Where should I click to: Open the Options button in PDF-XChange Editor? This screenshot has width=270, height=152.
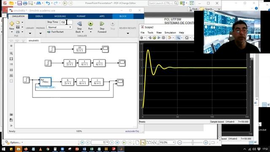pyautogui.click(x=13, y=143)
